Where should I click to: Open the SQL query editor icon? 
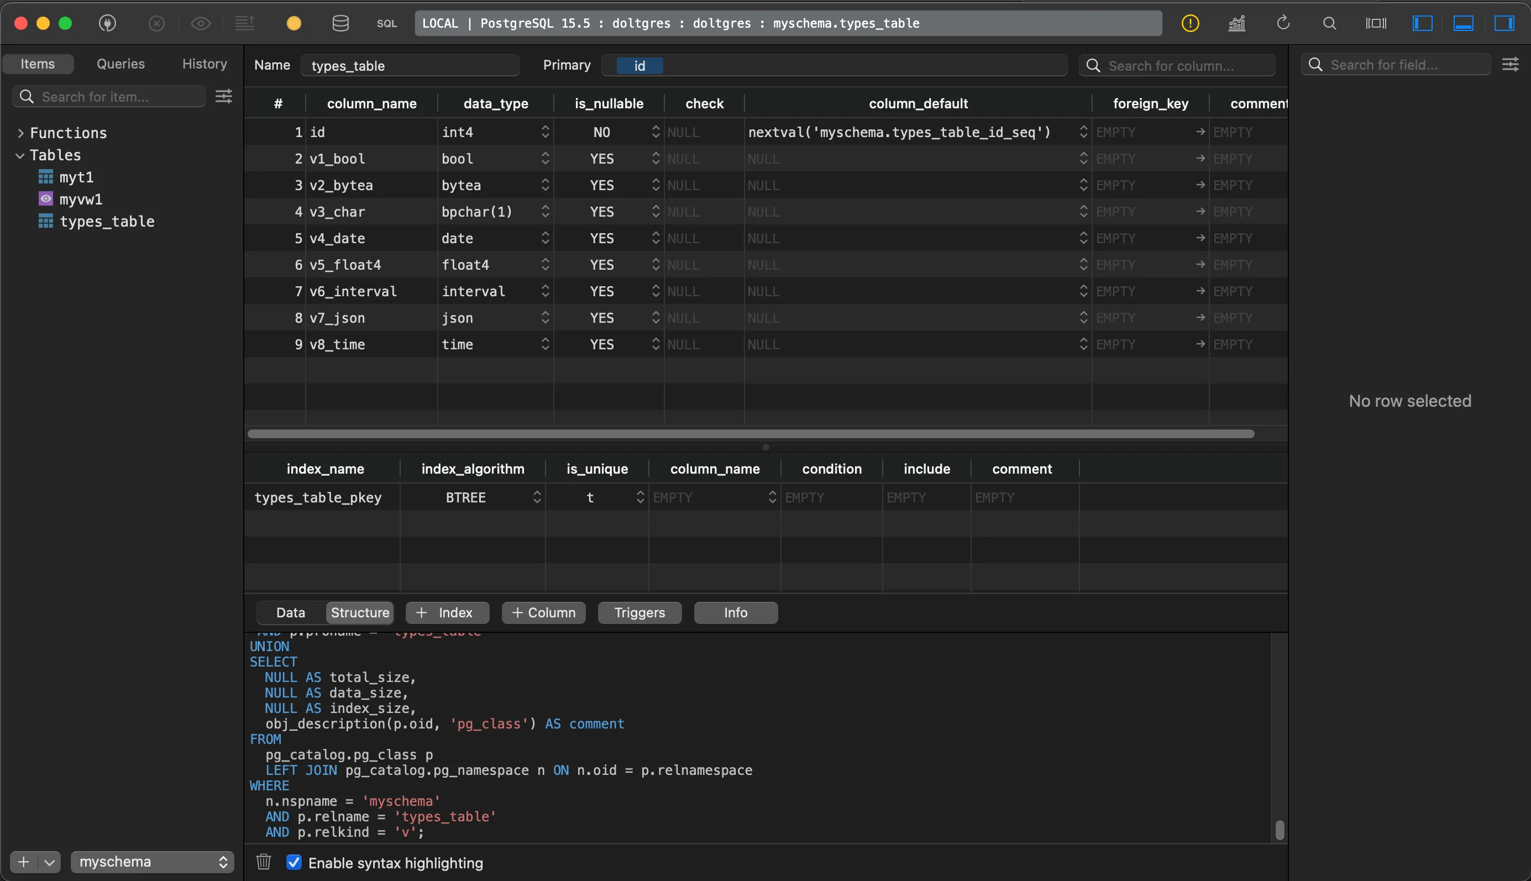tap(386, 24)
